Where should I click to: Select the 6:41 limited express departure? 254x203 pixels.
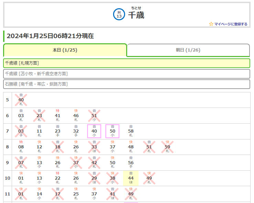pyautogui.click(x=57, y=116)
